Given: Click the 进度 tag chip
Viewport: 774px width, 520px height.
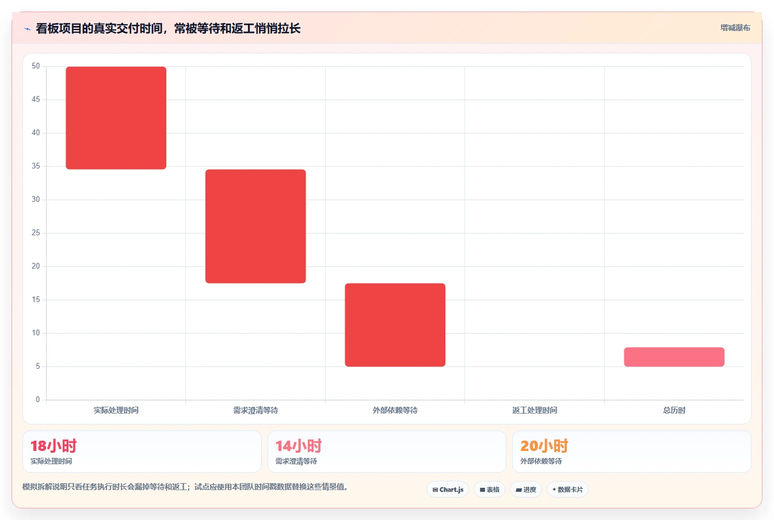Looking at the screenshot, I should 526,490.
